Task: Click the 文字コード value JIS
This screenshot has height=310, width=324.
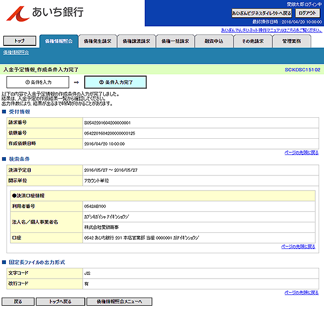Action: (x=87, y=273)
